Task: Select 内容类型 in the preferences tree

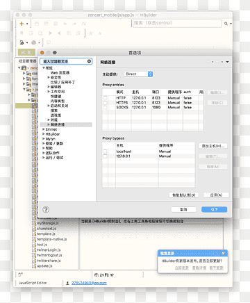Action: click(x=58, y=101)
